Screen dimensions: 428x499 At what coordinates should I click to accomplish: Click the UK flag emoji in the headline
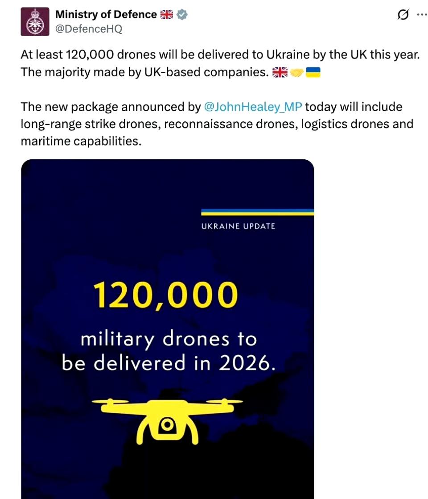[167, 14]
